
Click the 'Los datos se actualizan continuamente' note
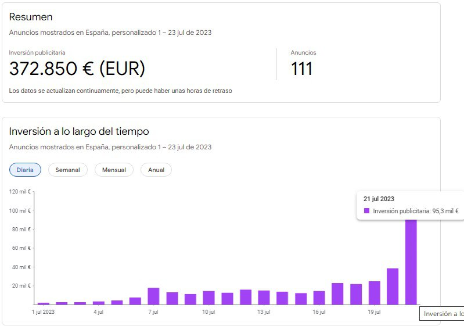click(x=120, y=91)
